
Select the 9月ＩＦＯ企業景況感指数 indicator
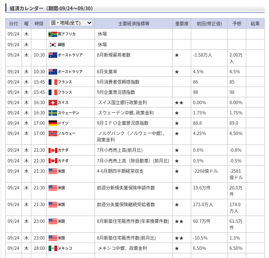pyautogui.click(x=122, y=123)
